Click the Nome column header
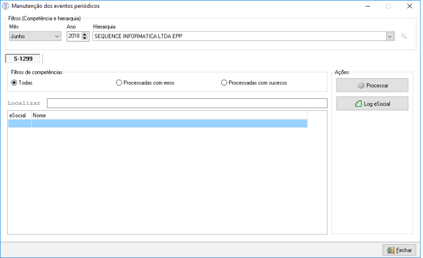Screen dimensions: 423x258 169,115
